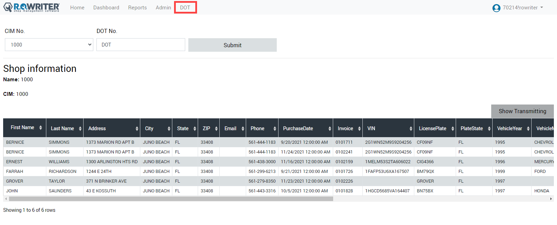Open the DOT tab in navbar

coord(185,8)
